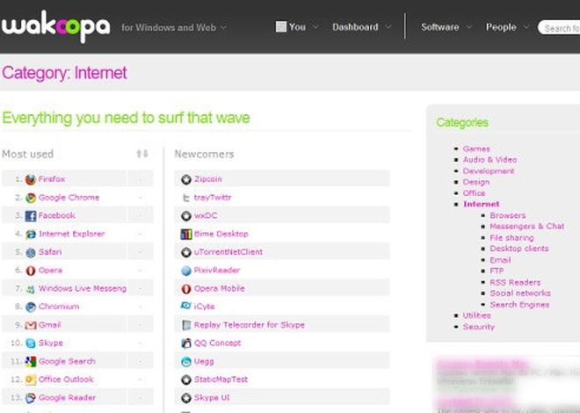Open the Development category
This screenshot has height=413, width=580.
tap(489, 171)
